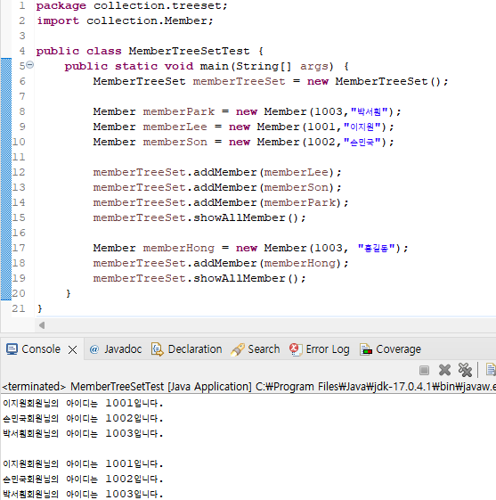Click second-block console line 이지원 1001
496x500 pixels.
pos(83,464)
